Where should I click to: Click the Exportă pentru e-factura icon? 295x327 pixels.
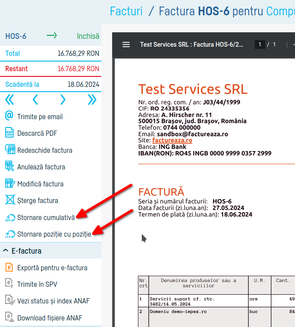(x=10, y=268)
